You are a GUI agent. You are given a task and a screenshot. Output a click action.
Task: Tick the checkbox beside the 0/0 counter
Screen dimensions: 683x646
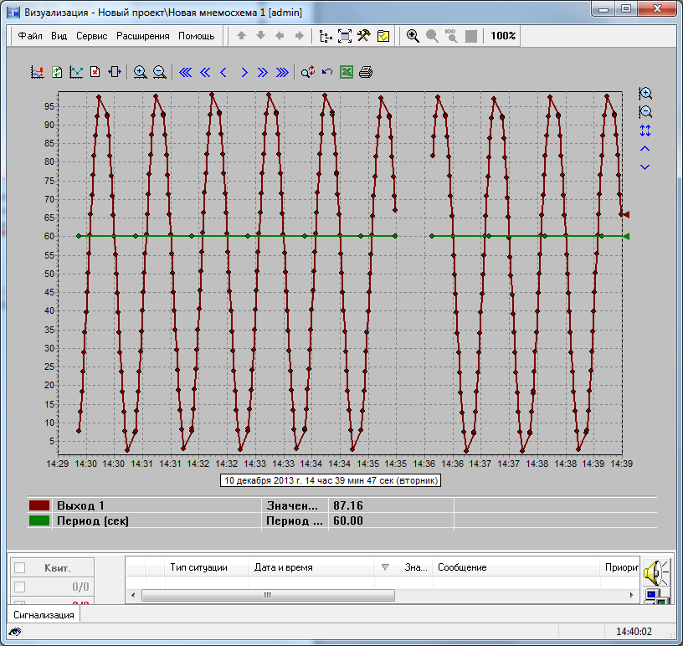(20, 587)
